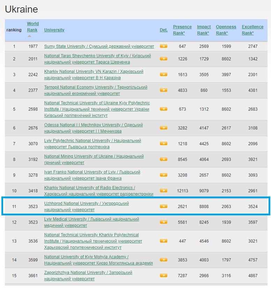Open details icon for Ivan Franko Lviv row

(x=163, y=175)
